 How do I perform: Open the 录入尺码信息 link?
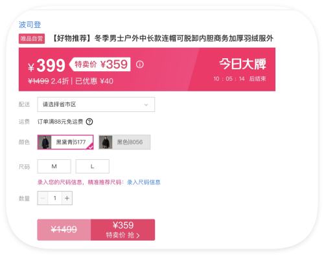pos(144,183)
